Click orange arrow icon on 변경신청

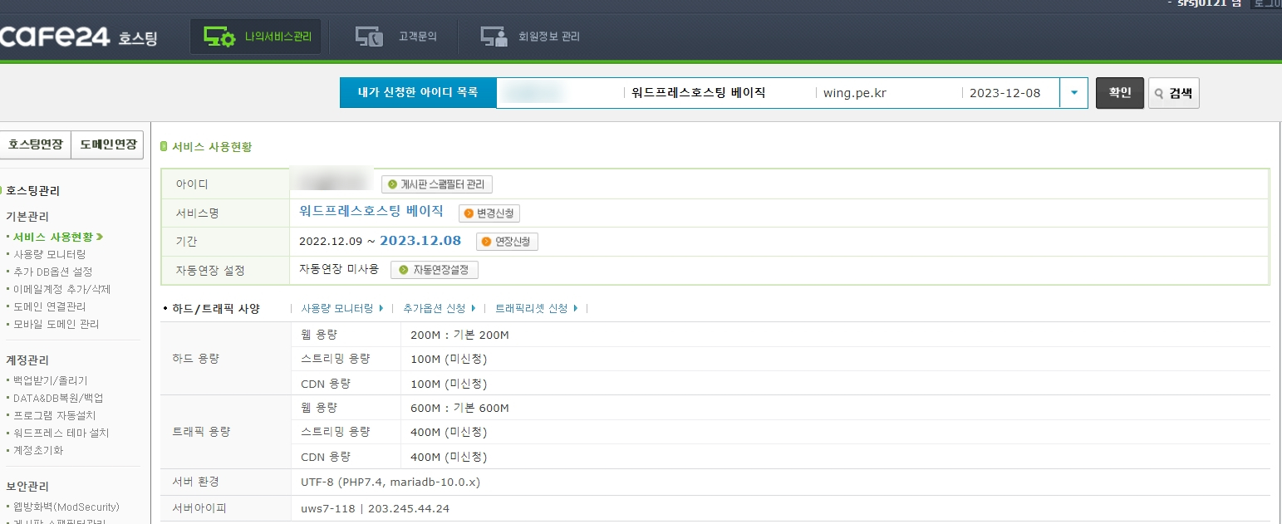pyautogui.click(x=469, y=213)
